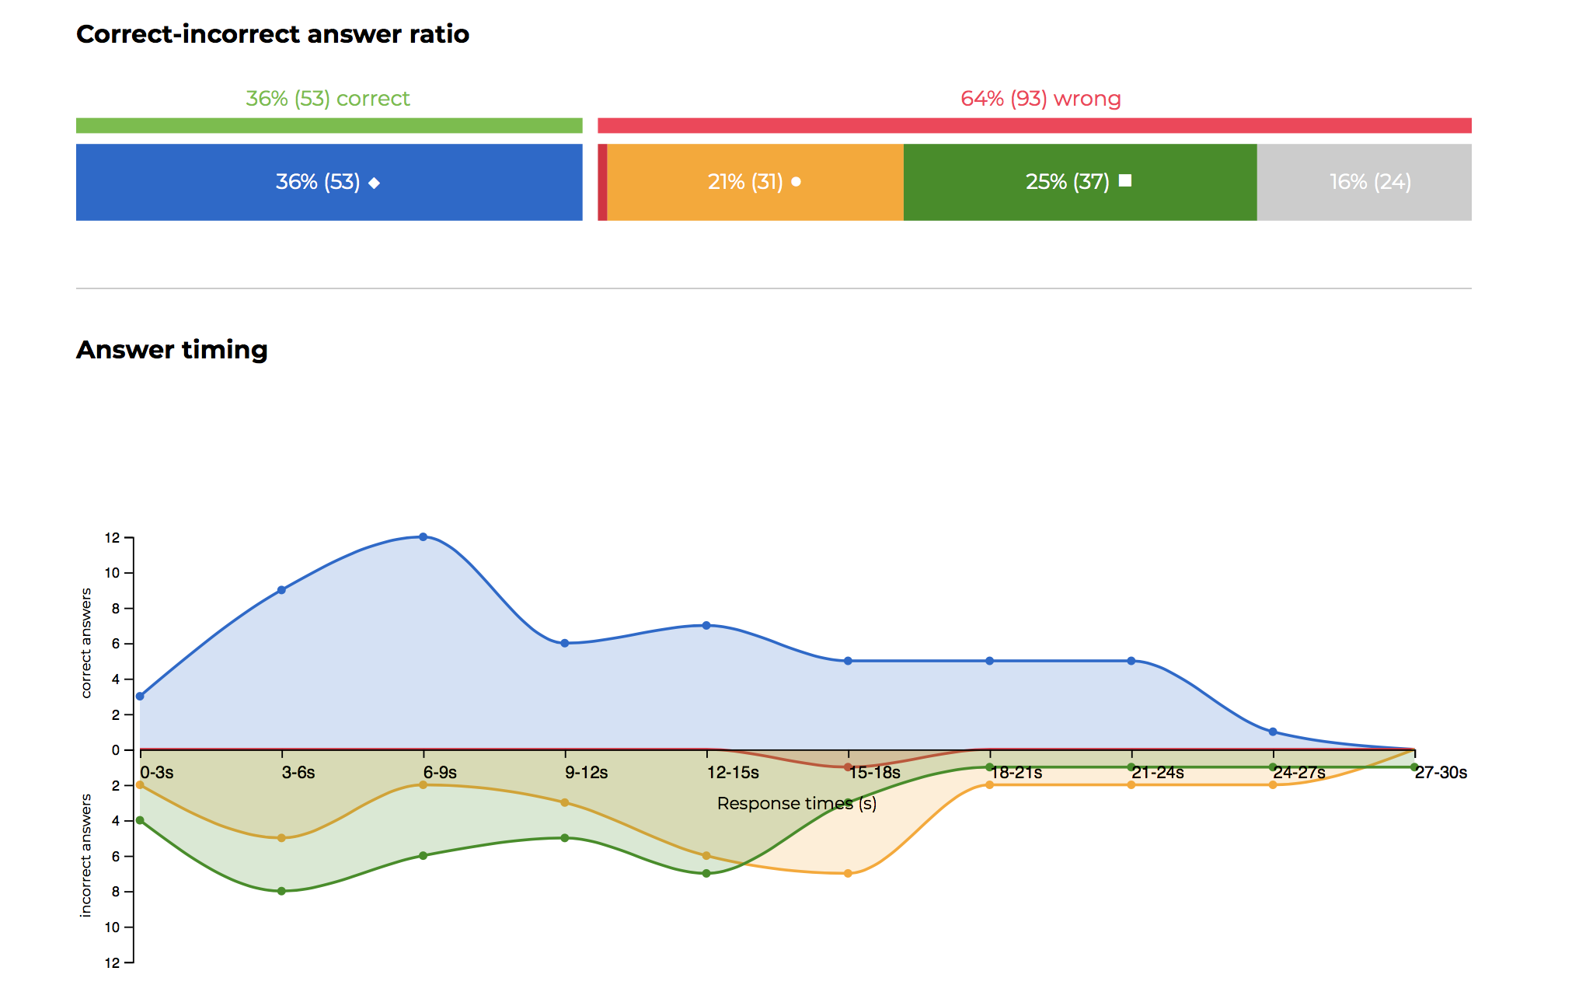Screen dimensions: 1579x992
Task: Click blue data point at 3-6s
Action: (281, 590)
